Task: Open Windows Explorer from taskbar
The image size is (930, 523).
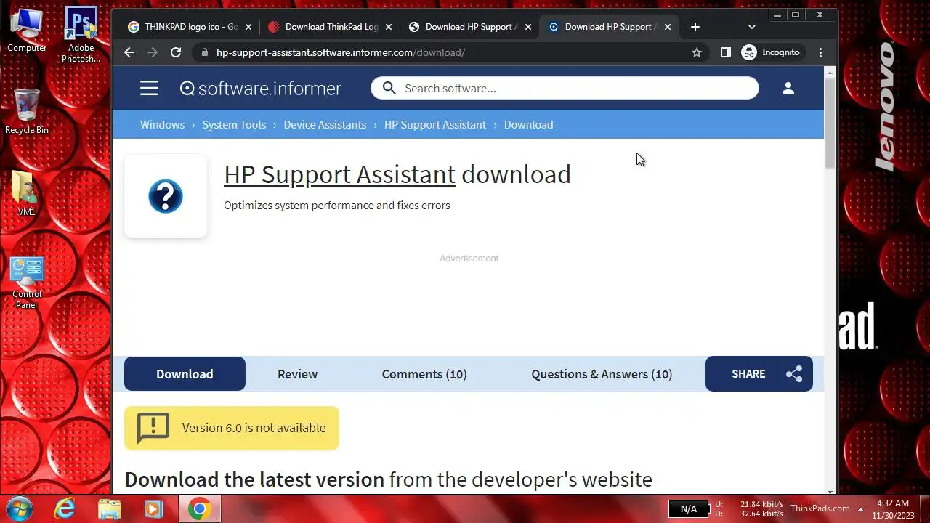Action: click(x=110, y=509)
